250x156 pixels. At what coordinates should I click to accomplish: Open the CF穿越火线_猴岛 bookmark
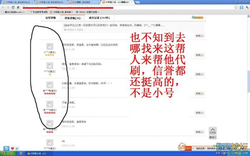point(61,12)
